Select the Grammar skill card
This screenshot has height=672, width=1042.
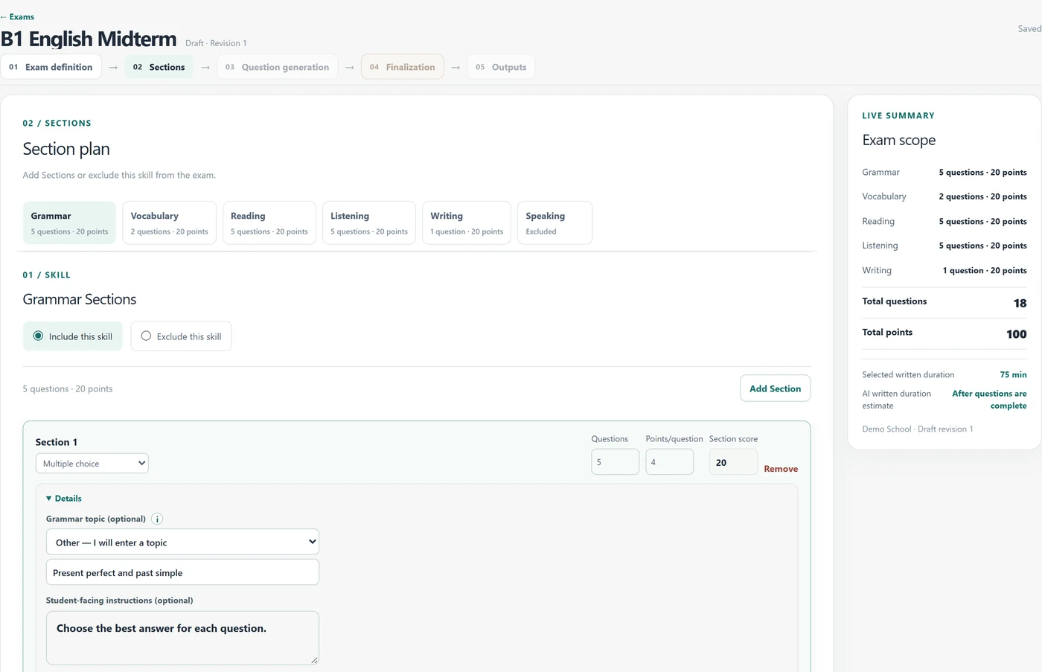(69, 223)
